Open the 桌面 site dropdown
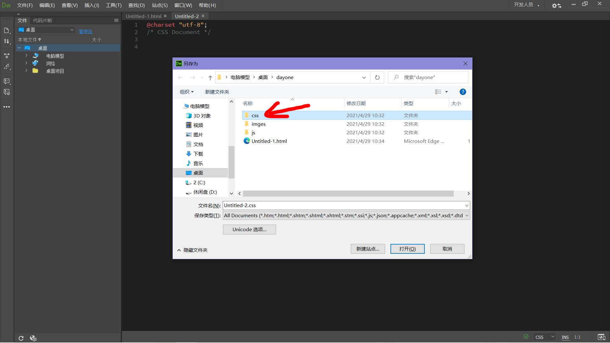This screenshot has height=343, width=610. click(x=46, y=30)
